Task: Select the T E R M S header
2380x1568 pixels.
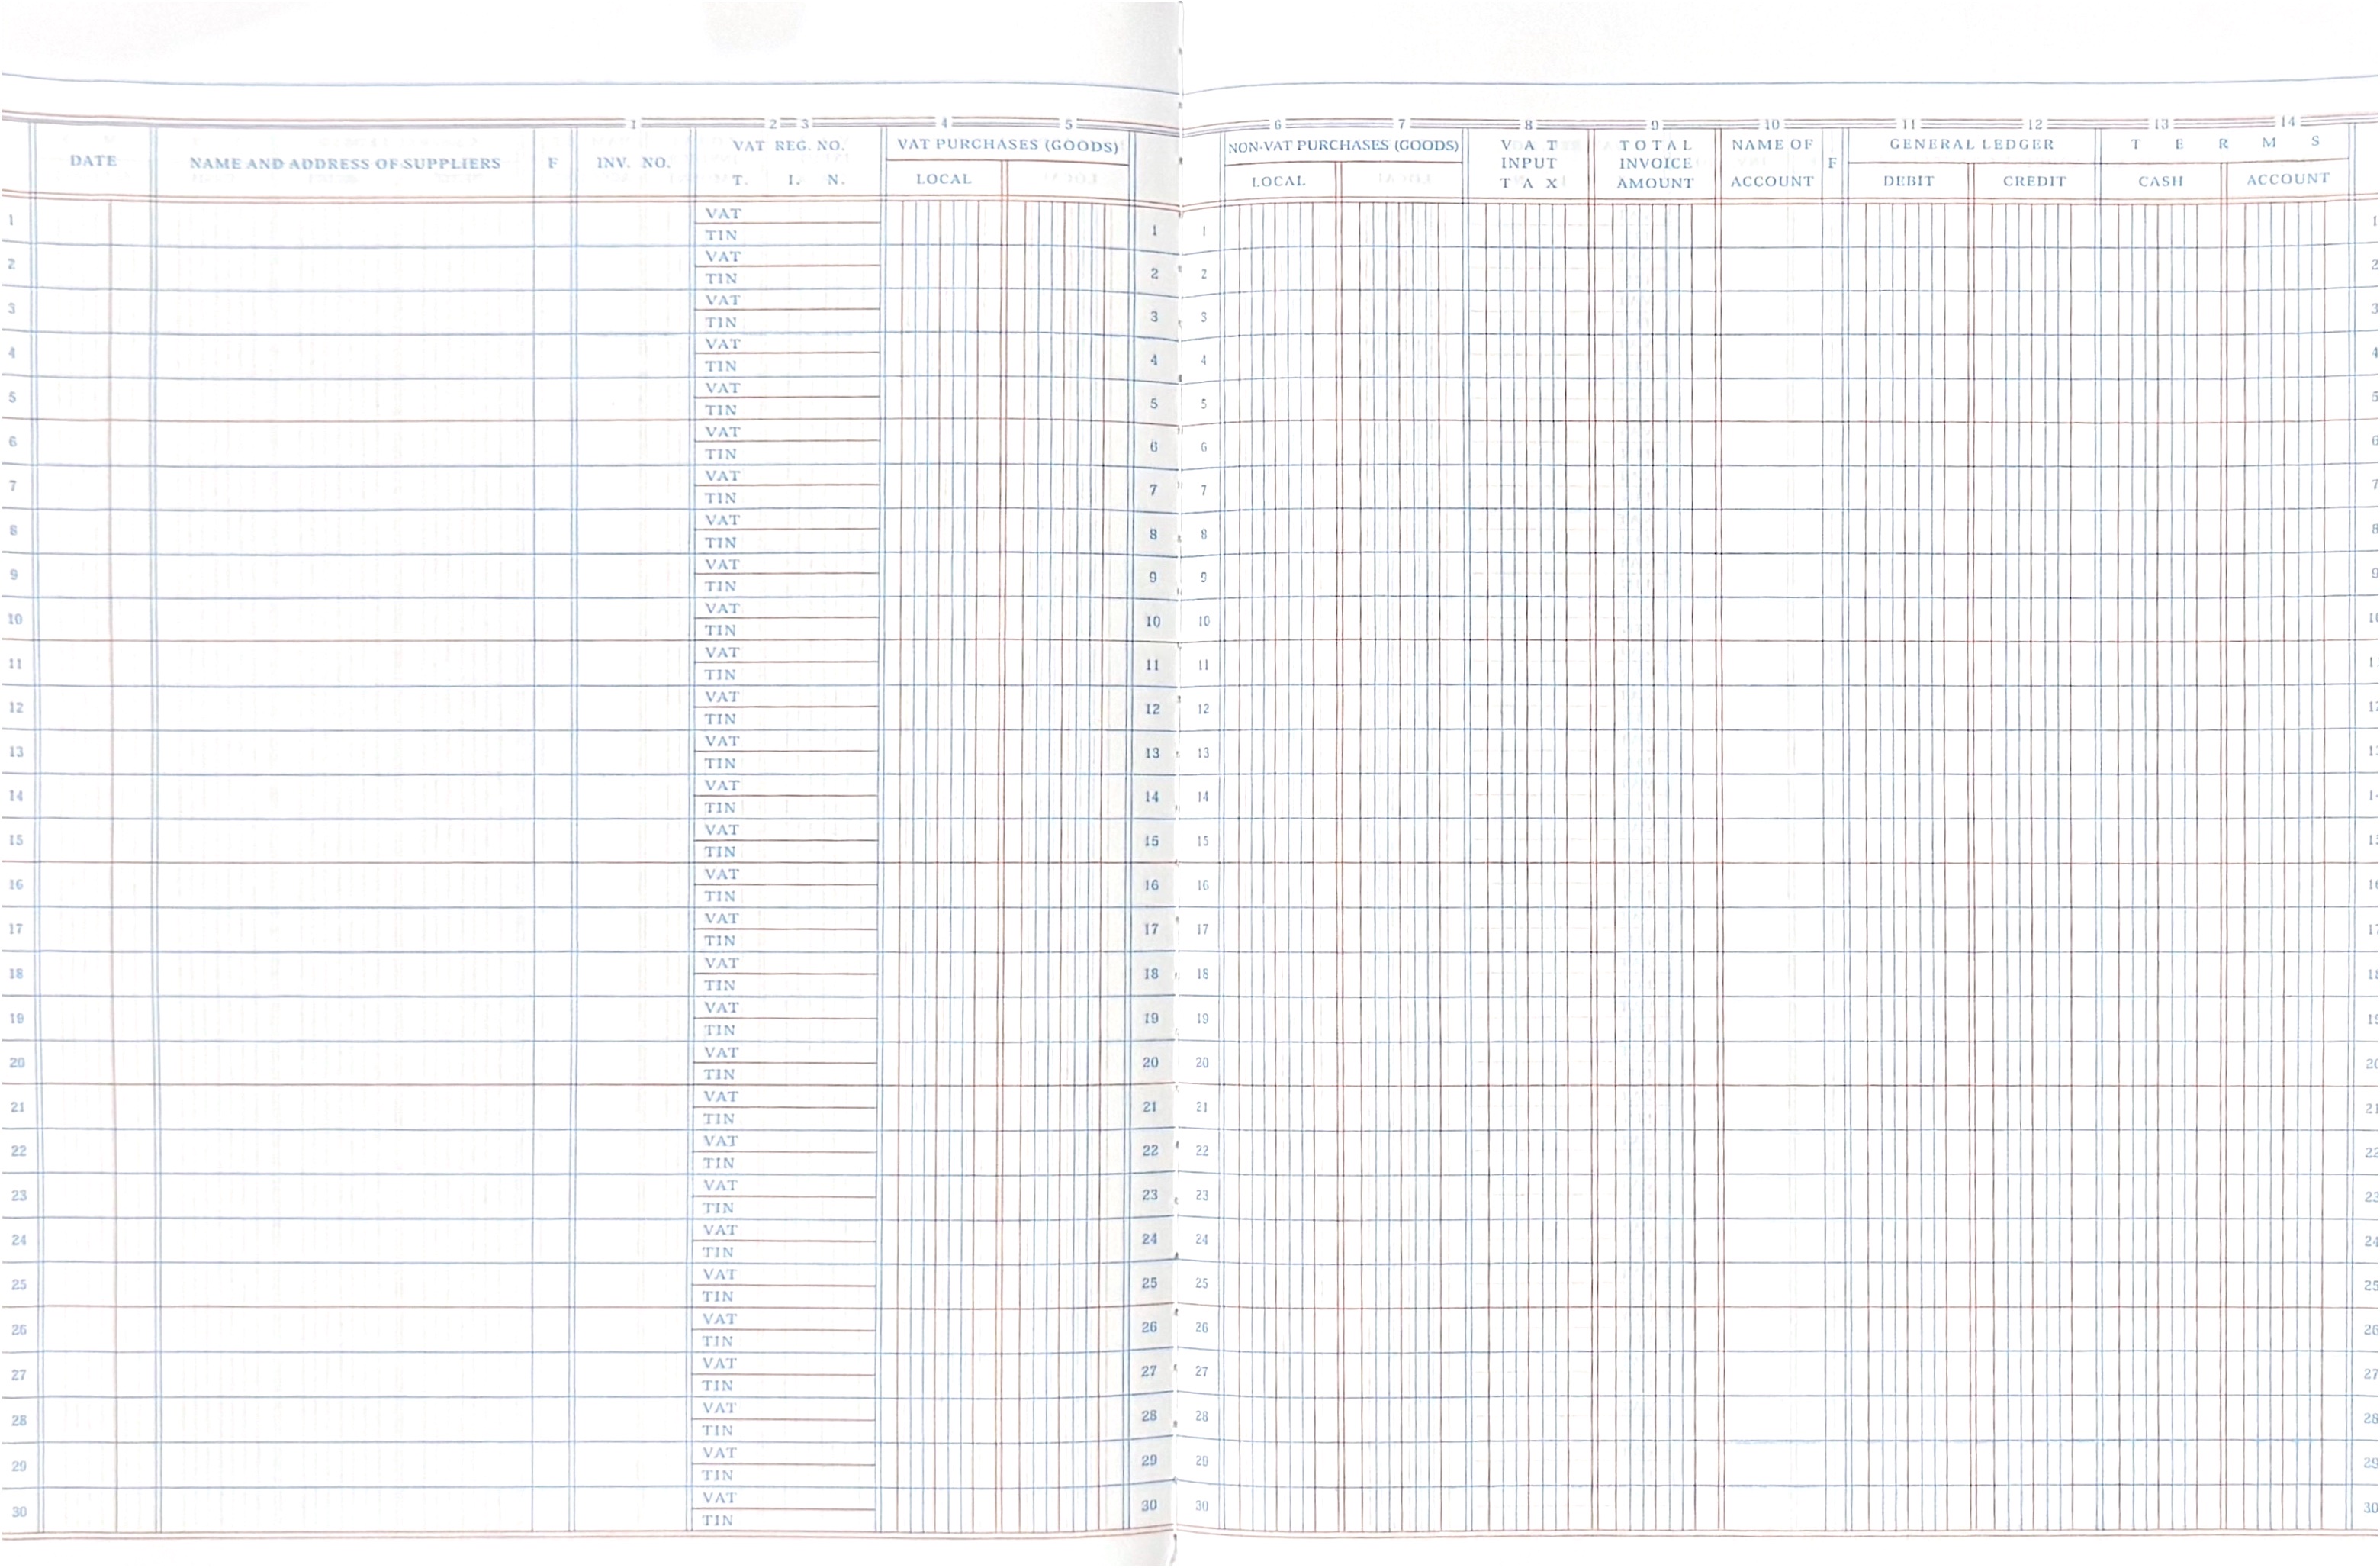Action: (2225, 143)
